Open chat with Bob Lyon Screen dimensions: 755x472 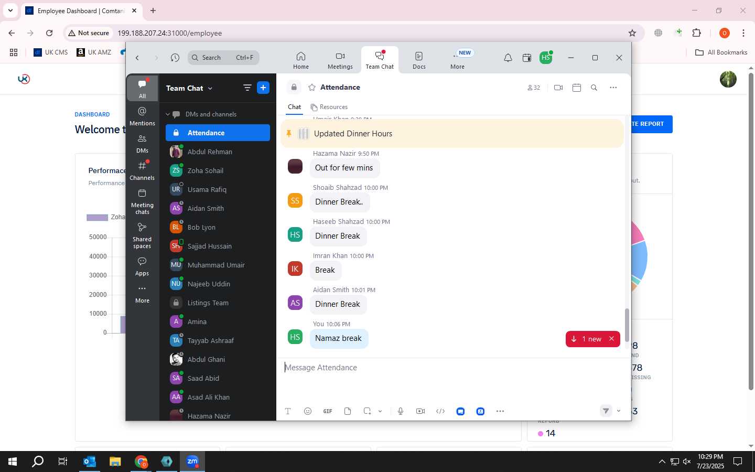coord(218,227)
